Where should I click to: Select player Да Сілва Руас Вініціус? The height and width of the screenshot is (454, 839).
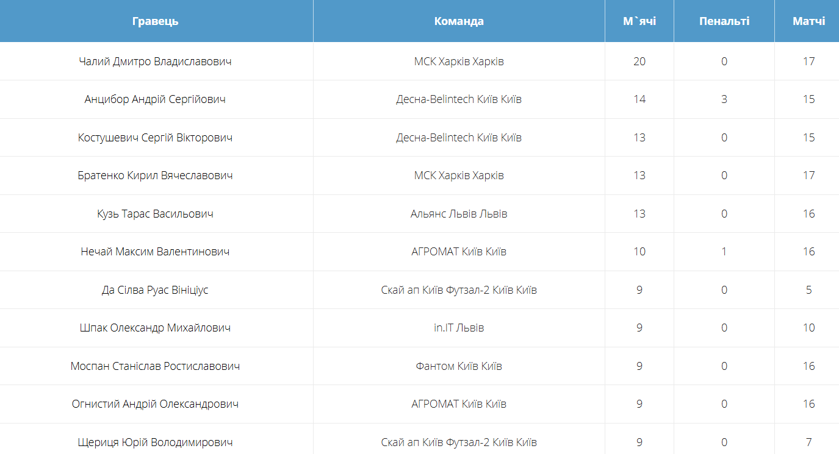click(x=156, y=290)
